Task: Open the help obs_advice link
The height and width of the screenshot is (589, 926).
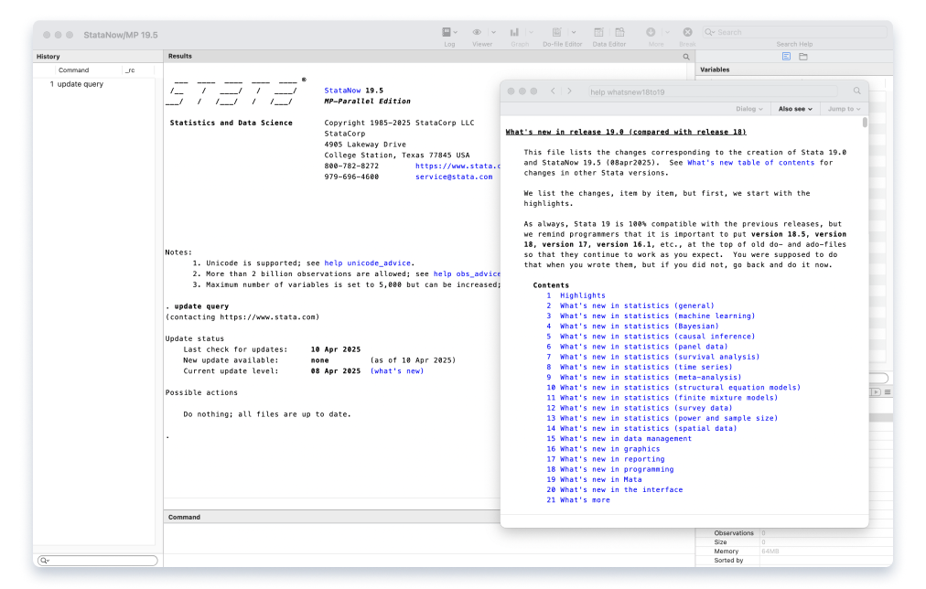Action: pyautogui.click(x=467, y=273)
